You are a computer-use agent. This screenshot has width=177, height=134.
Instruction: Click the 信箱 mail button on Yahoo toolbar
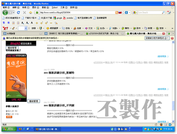click(66, 28)
